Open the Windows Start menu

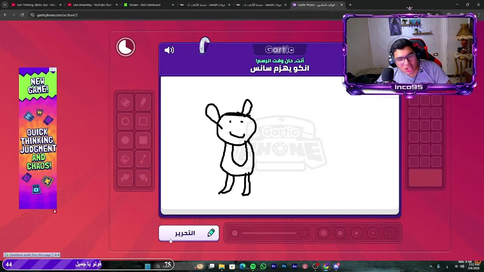coord(148,266)
